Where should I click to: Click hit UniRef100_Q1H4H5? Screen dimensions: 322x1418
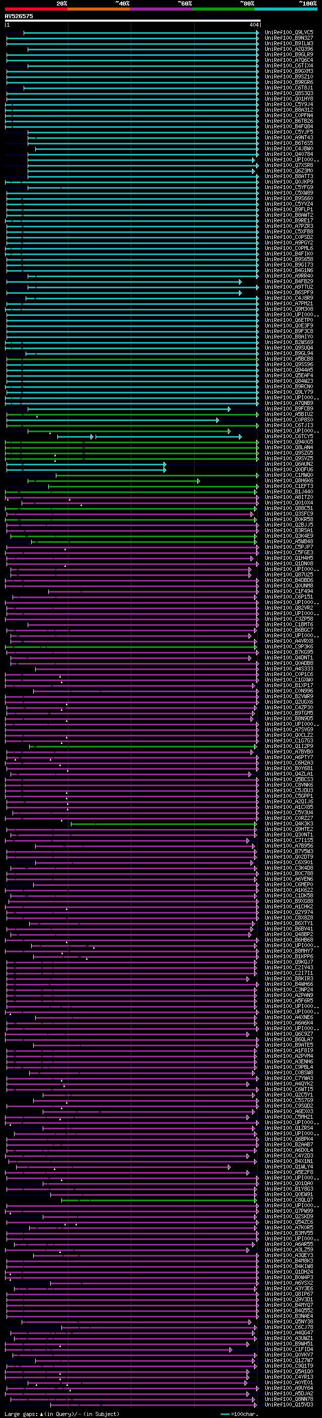(x=289, y=558)
